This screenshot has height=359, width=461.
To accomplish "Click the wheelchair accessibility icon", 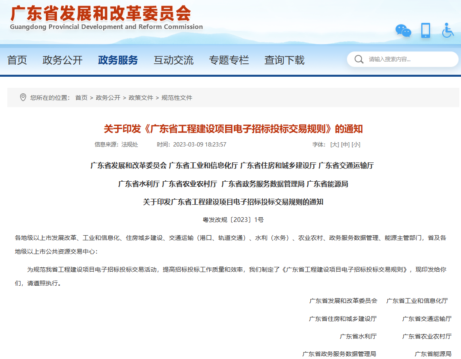I will point(448,30).
